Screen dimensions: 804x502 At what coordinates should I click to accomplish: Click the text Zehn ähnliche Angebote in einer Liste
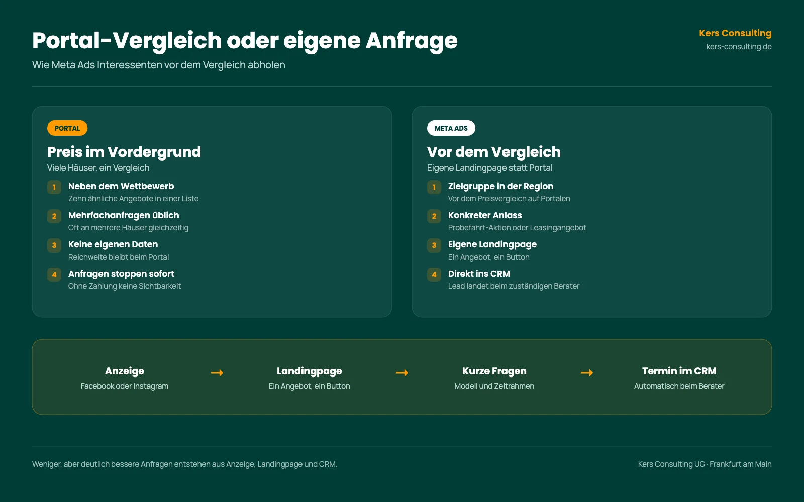coord(134,199)
